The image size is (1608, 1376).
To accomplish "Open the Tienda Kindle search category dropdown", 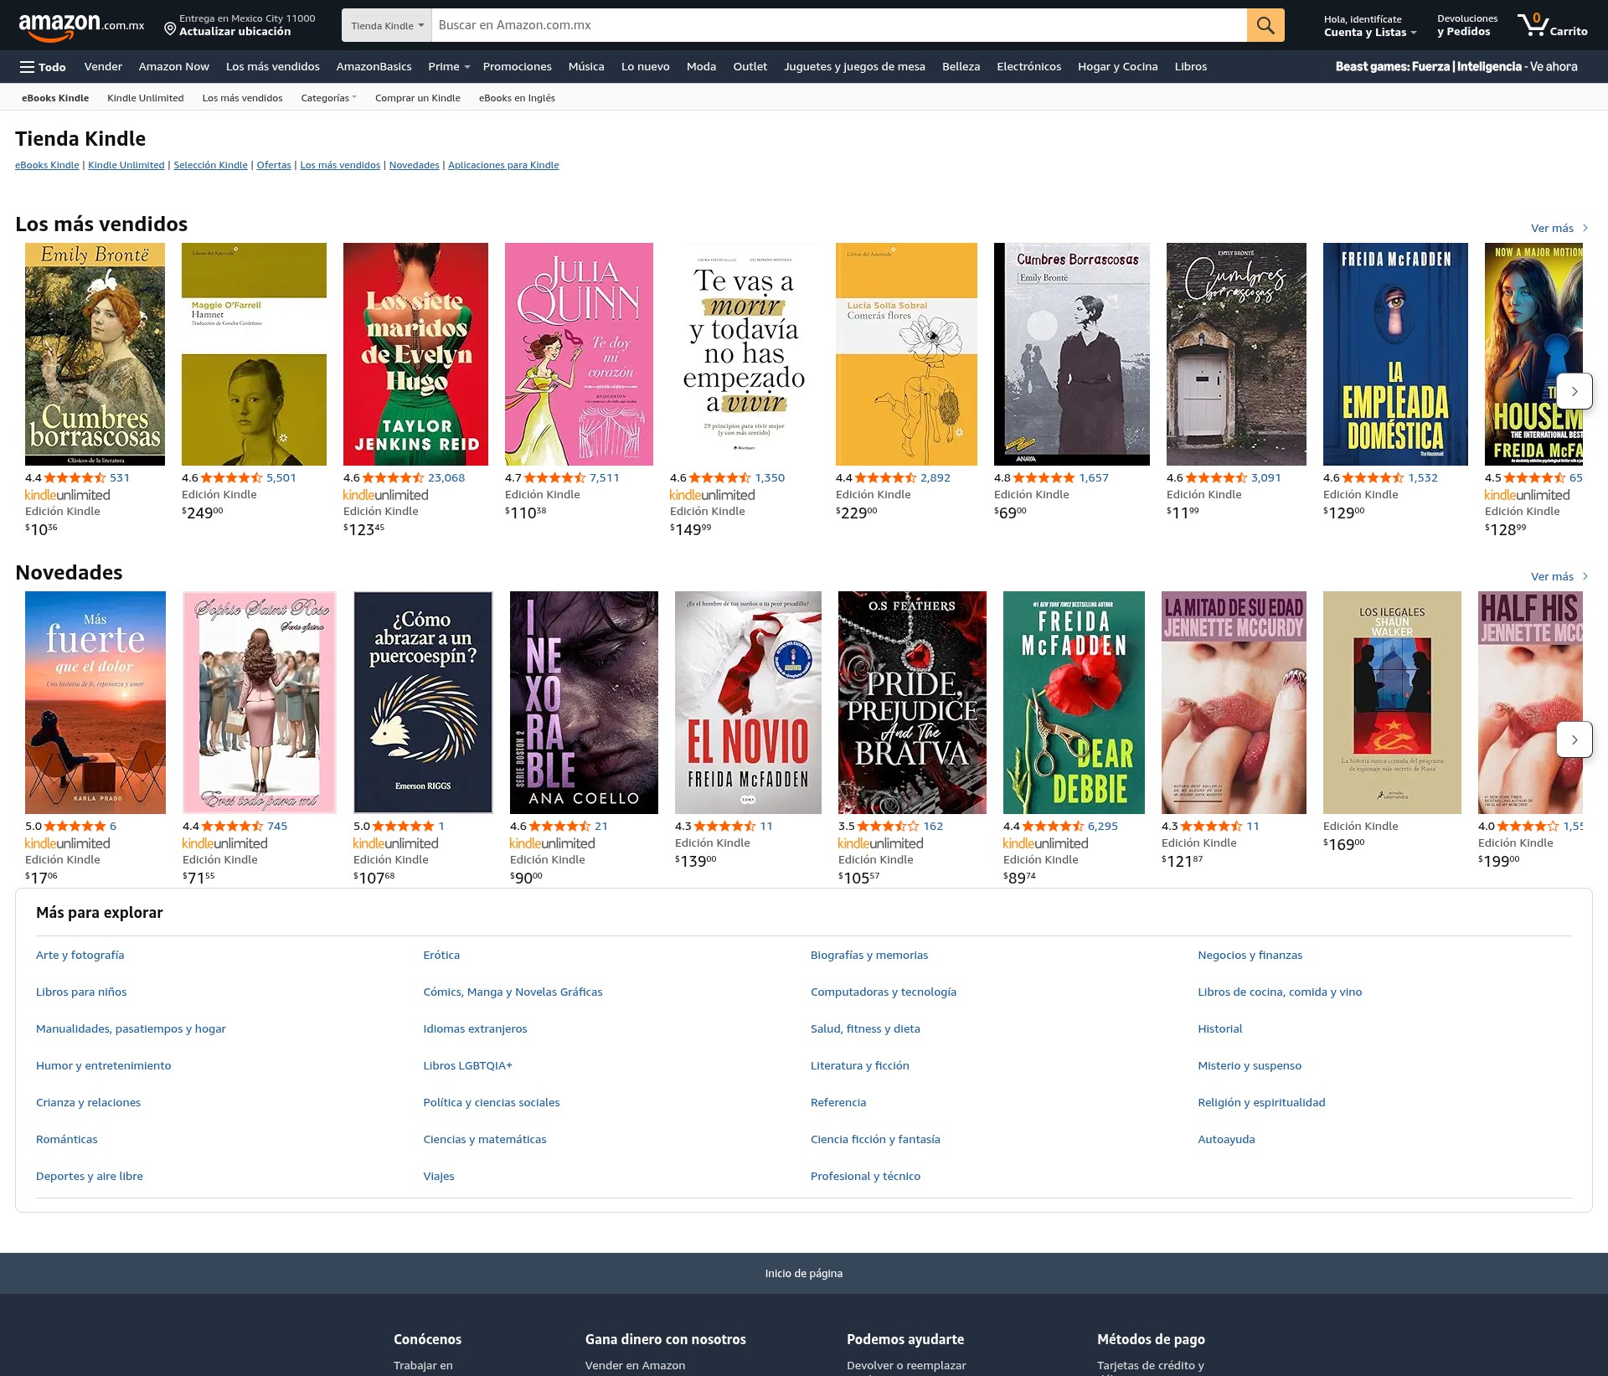I will [x=387, y=25].
